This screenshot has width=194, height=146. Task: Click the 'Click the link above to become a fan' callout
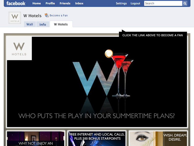coord(153,35)
